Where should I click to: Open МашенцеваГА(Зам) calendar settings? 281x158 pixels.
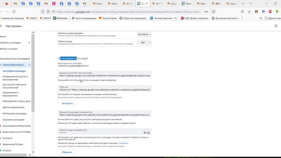(x=13, y=144)
